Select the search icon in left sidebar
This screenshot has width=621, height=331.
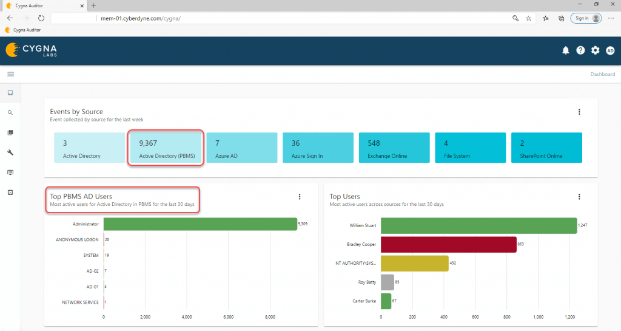pyautogui.click(x=10, y=112)
